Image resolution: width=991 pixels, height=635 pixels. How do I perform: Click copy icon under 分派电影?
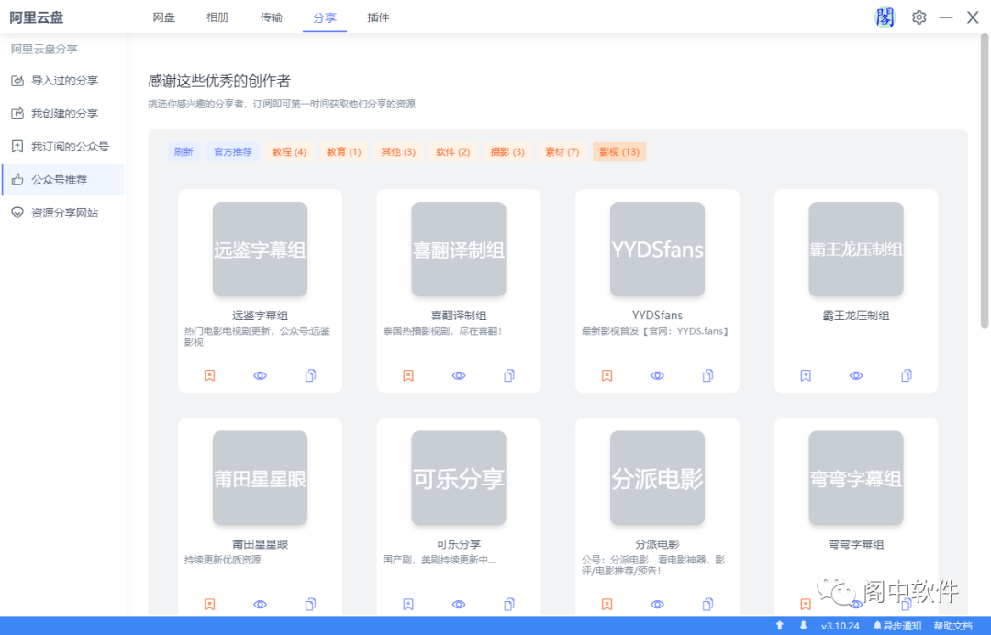[x=707, y=604]
